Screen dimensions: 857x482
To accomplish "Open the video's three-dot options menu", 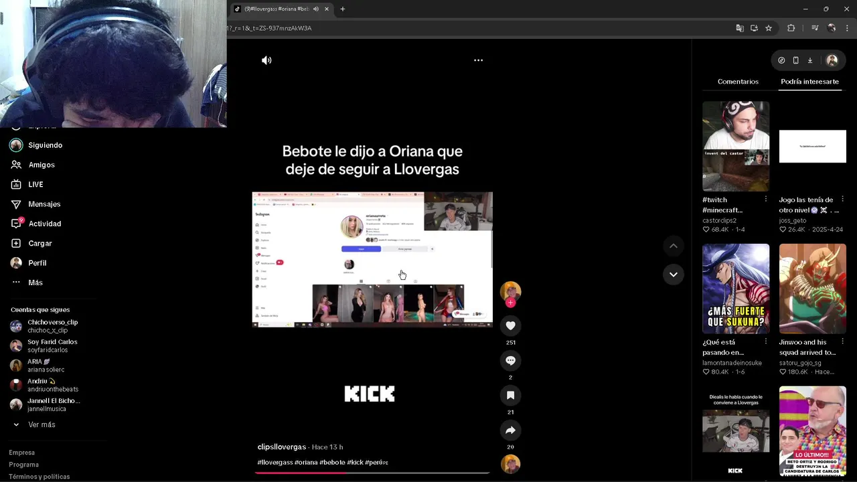I will click(x=478, y=60).
